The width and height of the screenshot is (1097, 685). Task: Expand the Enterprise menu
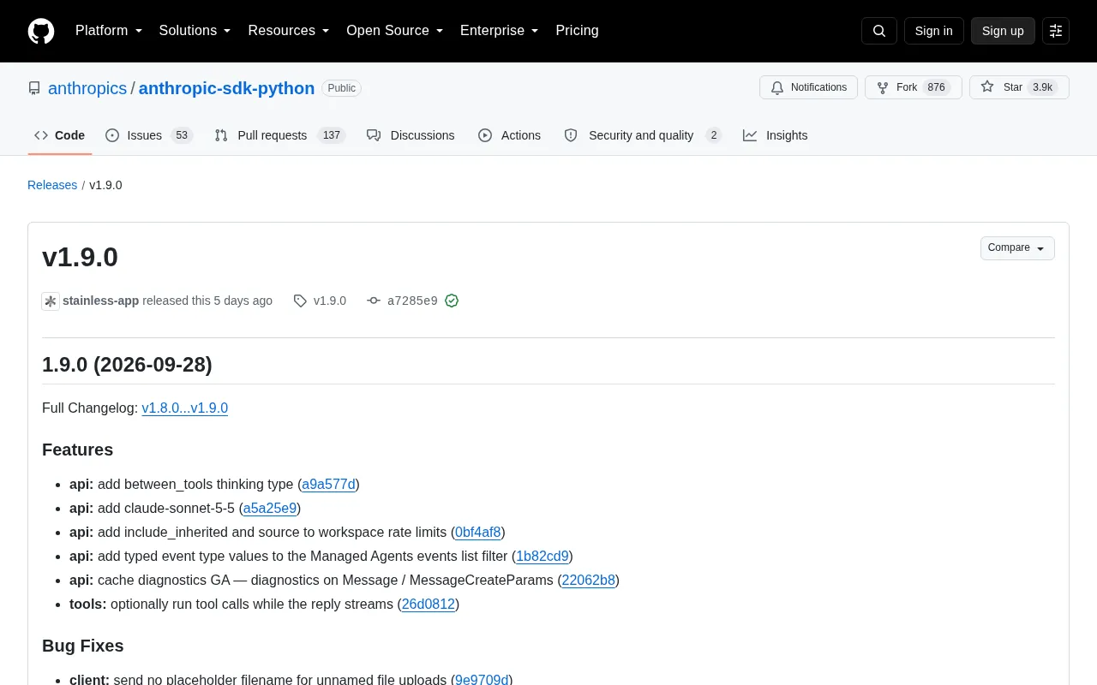[500, 31]
